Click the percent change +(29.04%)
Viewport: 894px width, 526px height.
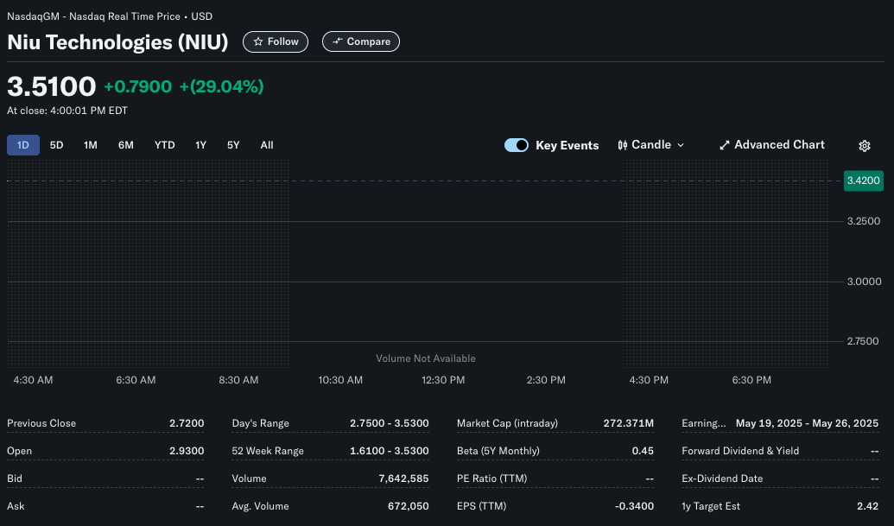[221, 86]
